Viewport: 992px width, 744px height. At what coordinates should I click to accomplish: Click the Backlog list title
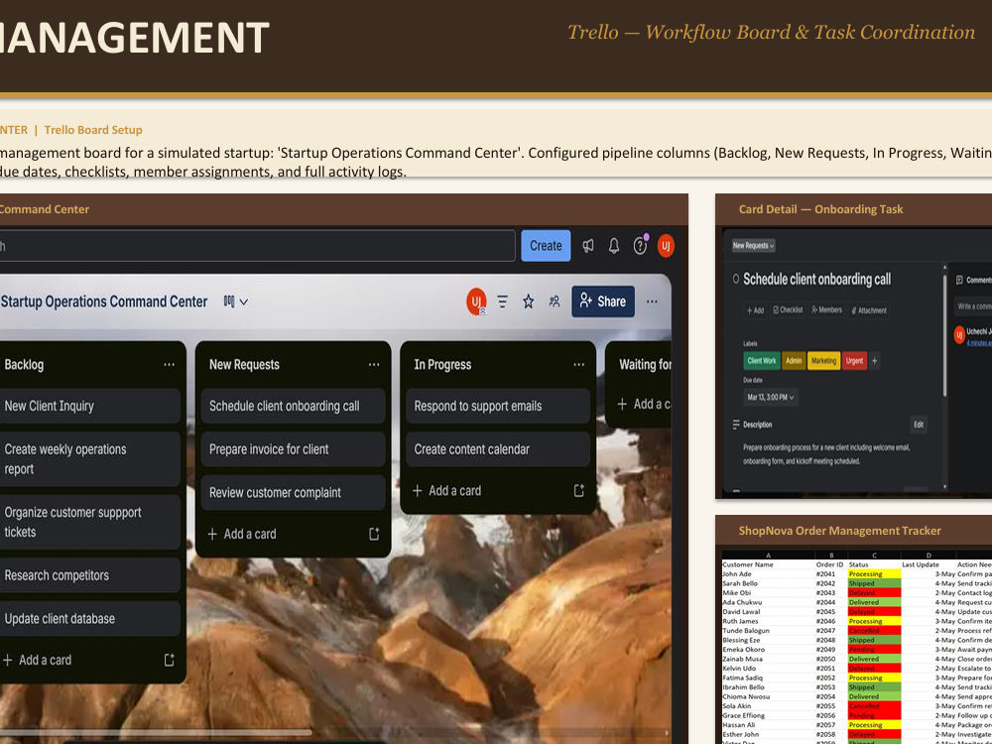tap(24, 364)
